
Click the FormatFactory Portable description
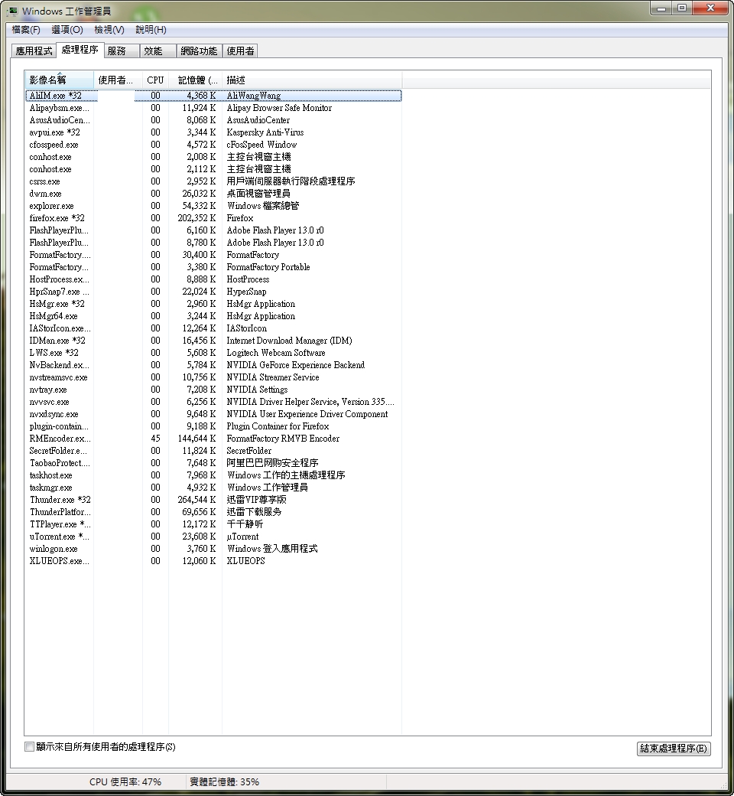(268, 267)
